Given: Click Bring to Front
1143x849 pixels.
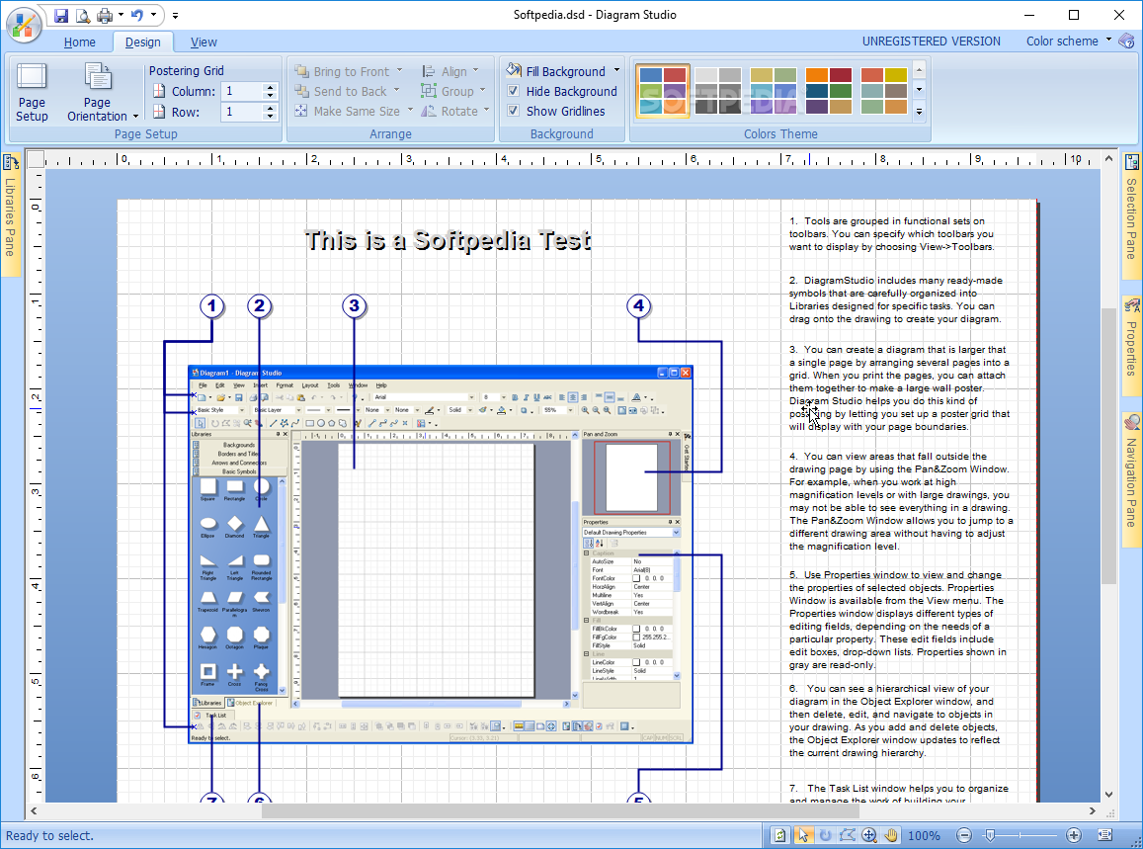Looking at the screenshot, I should click(x=342, y=71).
